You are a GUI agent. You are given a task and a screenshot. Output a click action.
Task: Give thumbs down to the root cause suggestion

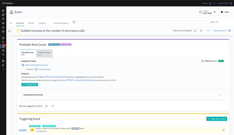53,106
